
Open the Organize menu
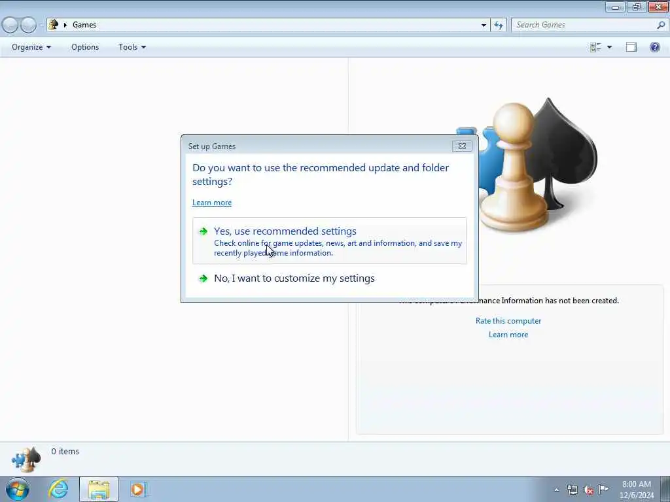click(31, 47)
